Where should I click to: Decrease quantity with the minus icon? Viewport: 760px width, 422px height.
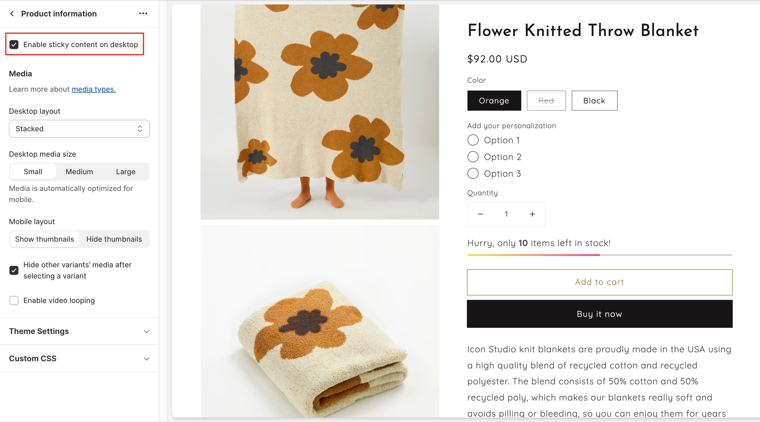(480, 214)
